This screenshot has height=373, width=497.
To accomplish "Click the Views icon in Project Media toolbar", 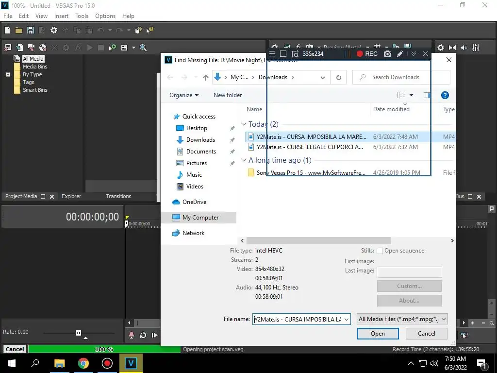I will (x=124, y=48).
